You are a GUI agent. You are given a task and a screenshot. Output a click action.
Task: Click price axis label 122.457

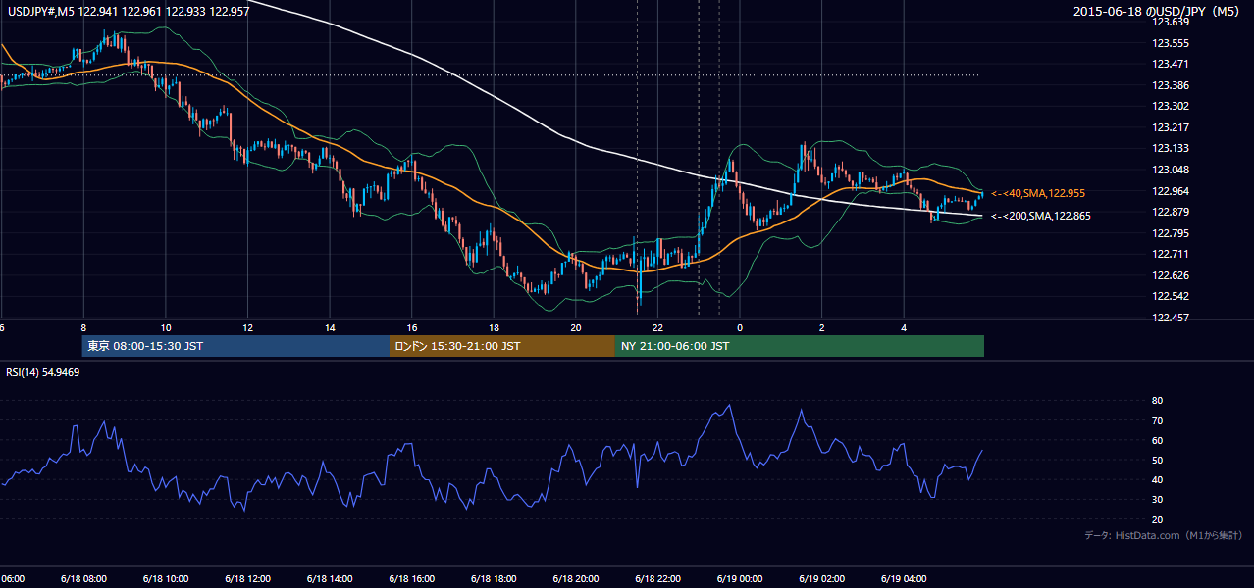coord(1173,318)
